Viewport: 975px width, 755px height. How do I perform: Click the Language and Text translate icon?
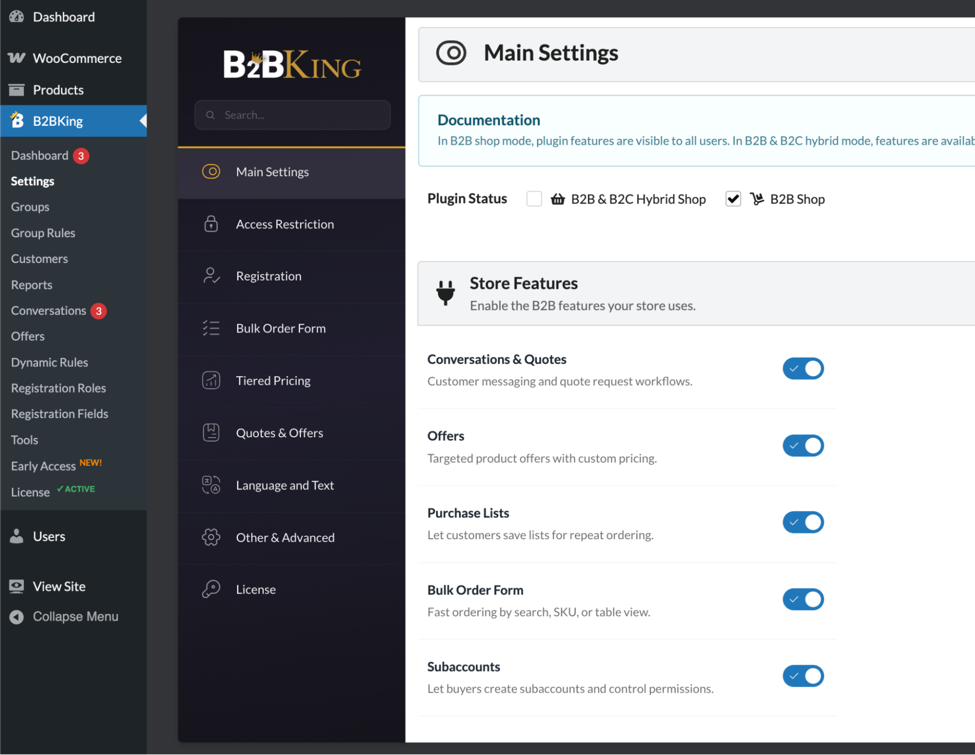(x=211, y=485)
